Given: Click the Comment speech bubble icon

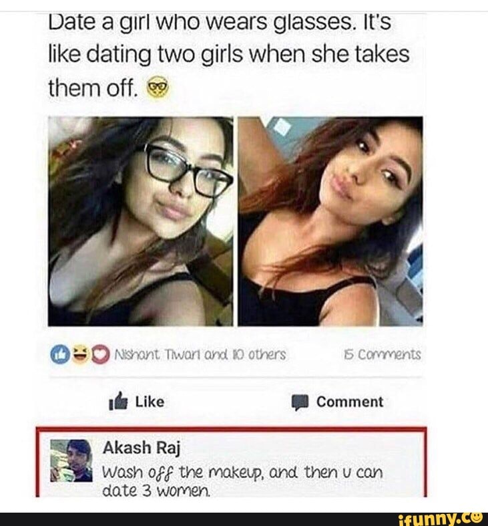Looking at the screenshot, I should (300, 402).
